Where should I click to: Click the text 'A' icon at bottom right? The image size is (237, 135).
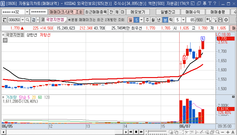click(233, 132)
